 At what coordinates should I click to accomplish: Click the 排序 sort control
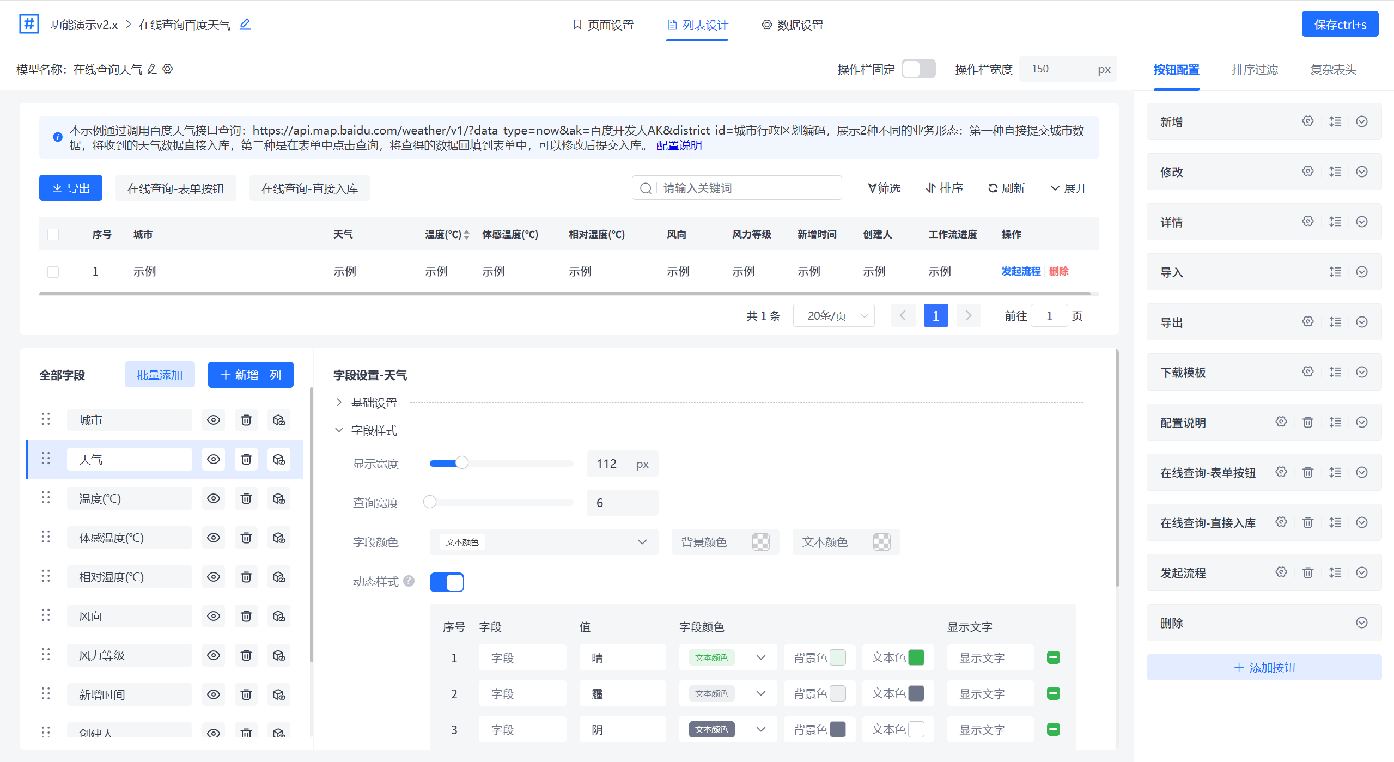[x=945, y=188]
